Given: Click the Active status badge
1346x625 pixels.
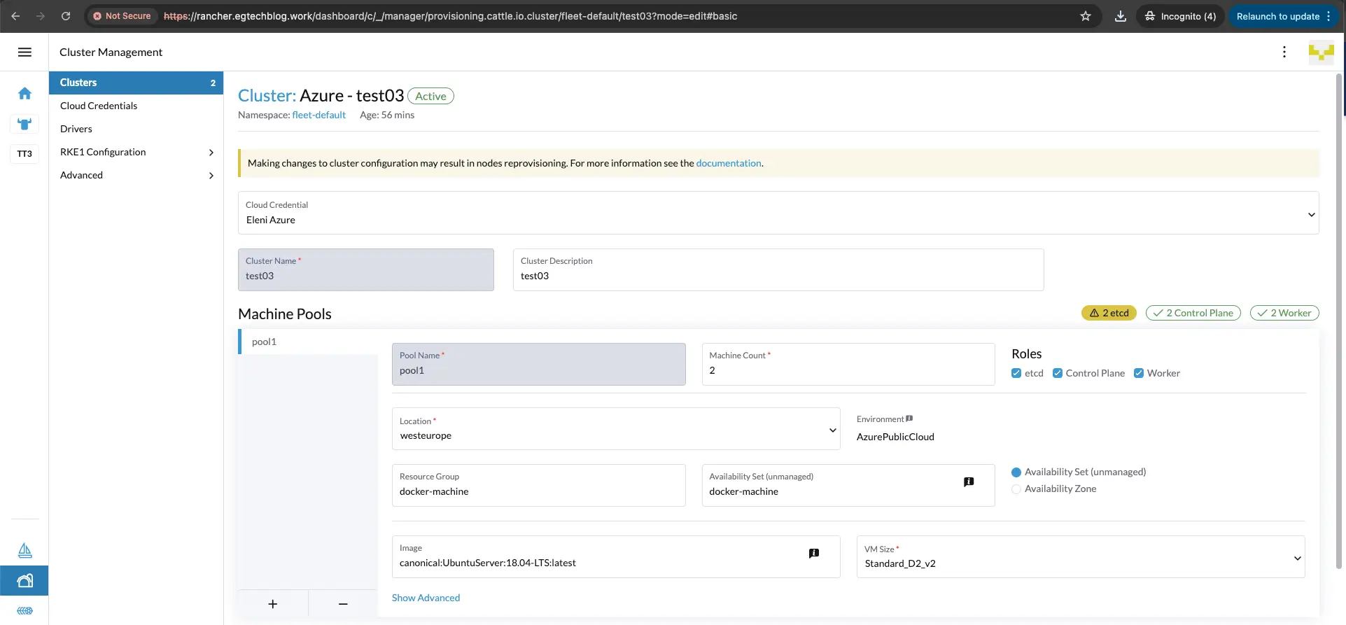Looking at the screenshot, I should coord(430,96).
